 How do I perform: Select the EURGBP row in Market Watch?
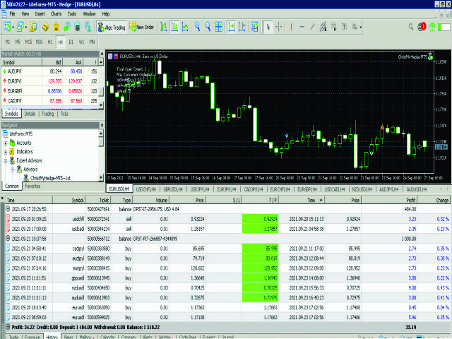click(50, 91)
